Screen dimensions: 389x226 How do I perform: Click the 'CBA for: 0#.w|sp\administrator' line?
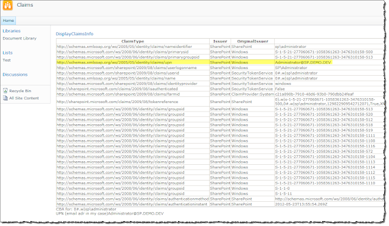86,209
